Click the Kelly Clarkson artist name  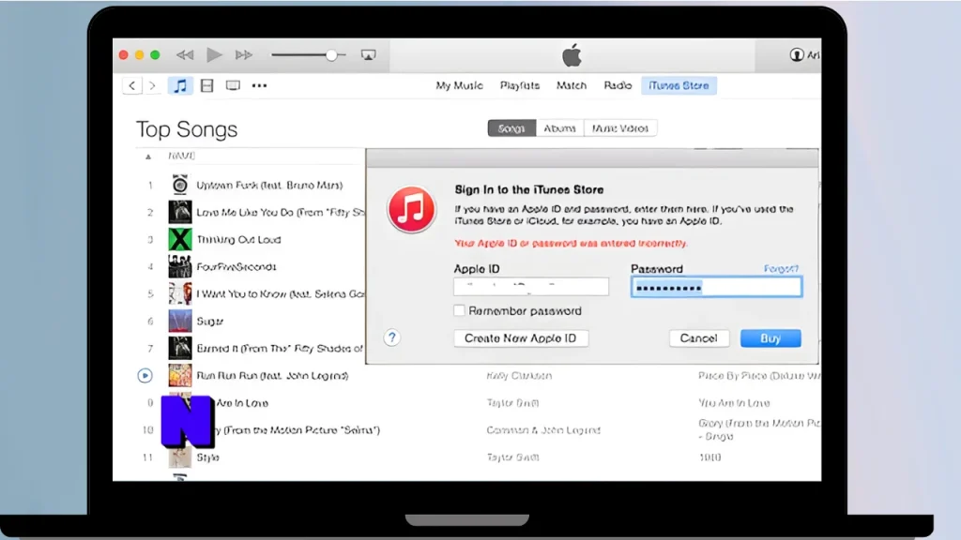pos(519,375)
